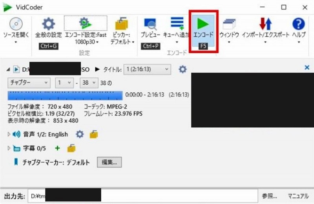Screen dimensions: 314x204
Task: Open the 全般の設定 general settings gear
Action: 48,24
